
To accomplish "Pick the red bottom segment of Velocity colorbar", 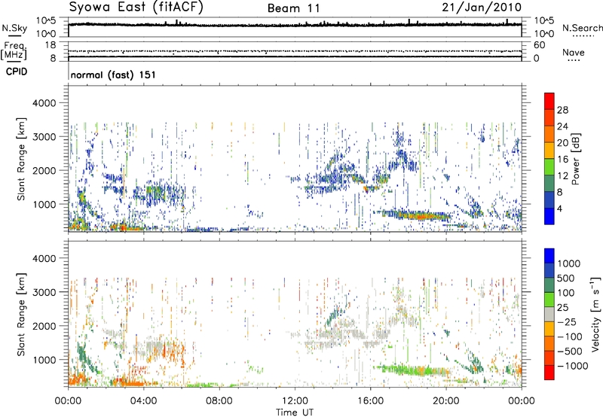I will 549,373.
